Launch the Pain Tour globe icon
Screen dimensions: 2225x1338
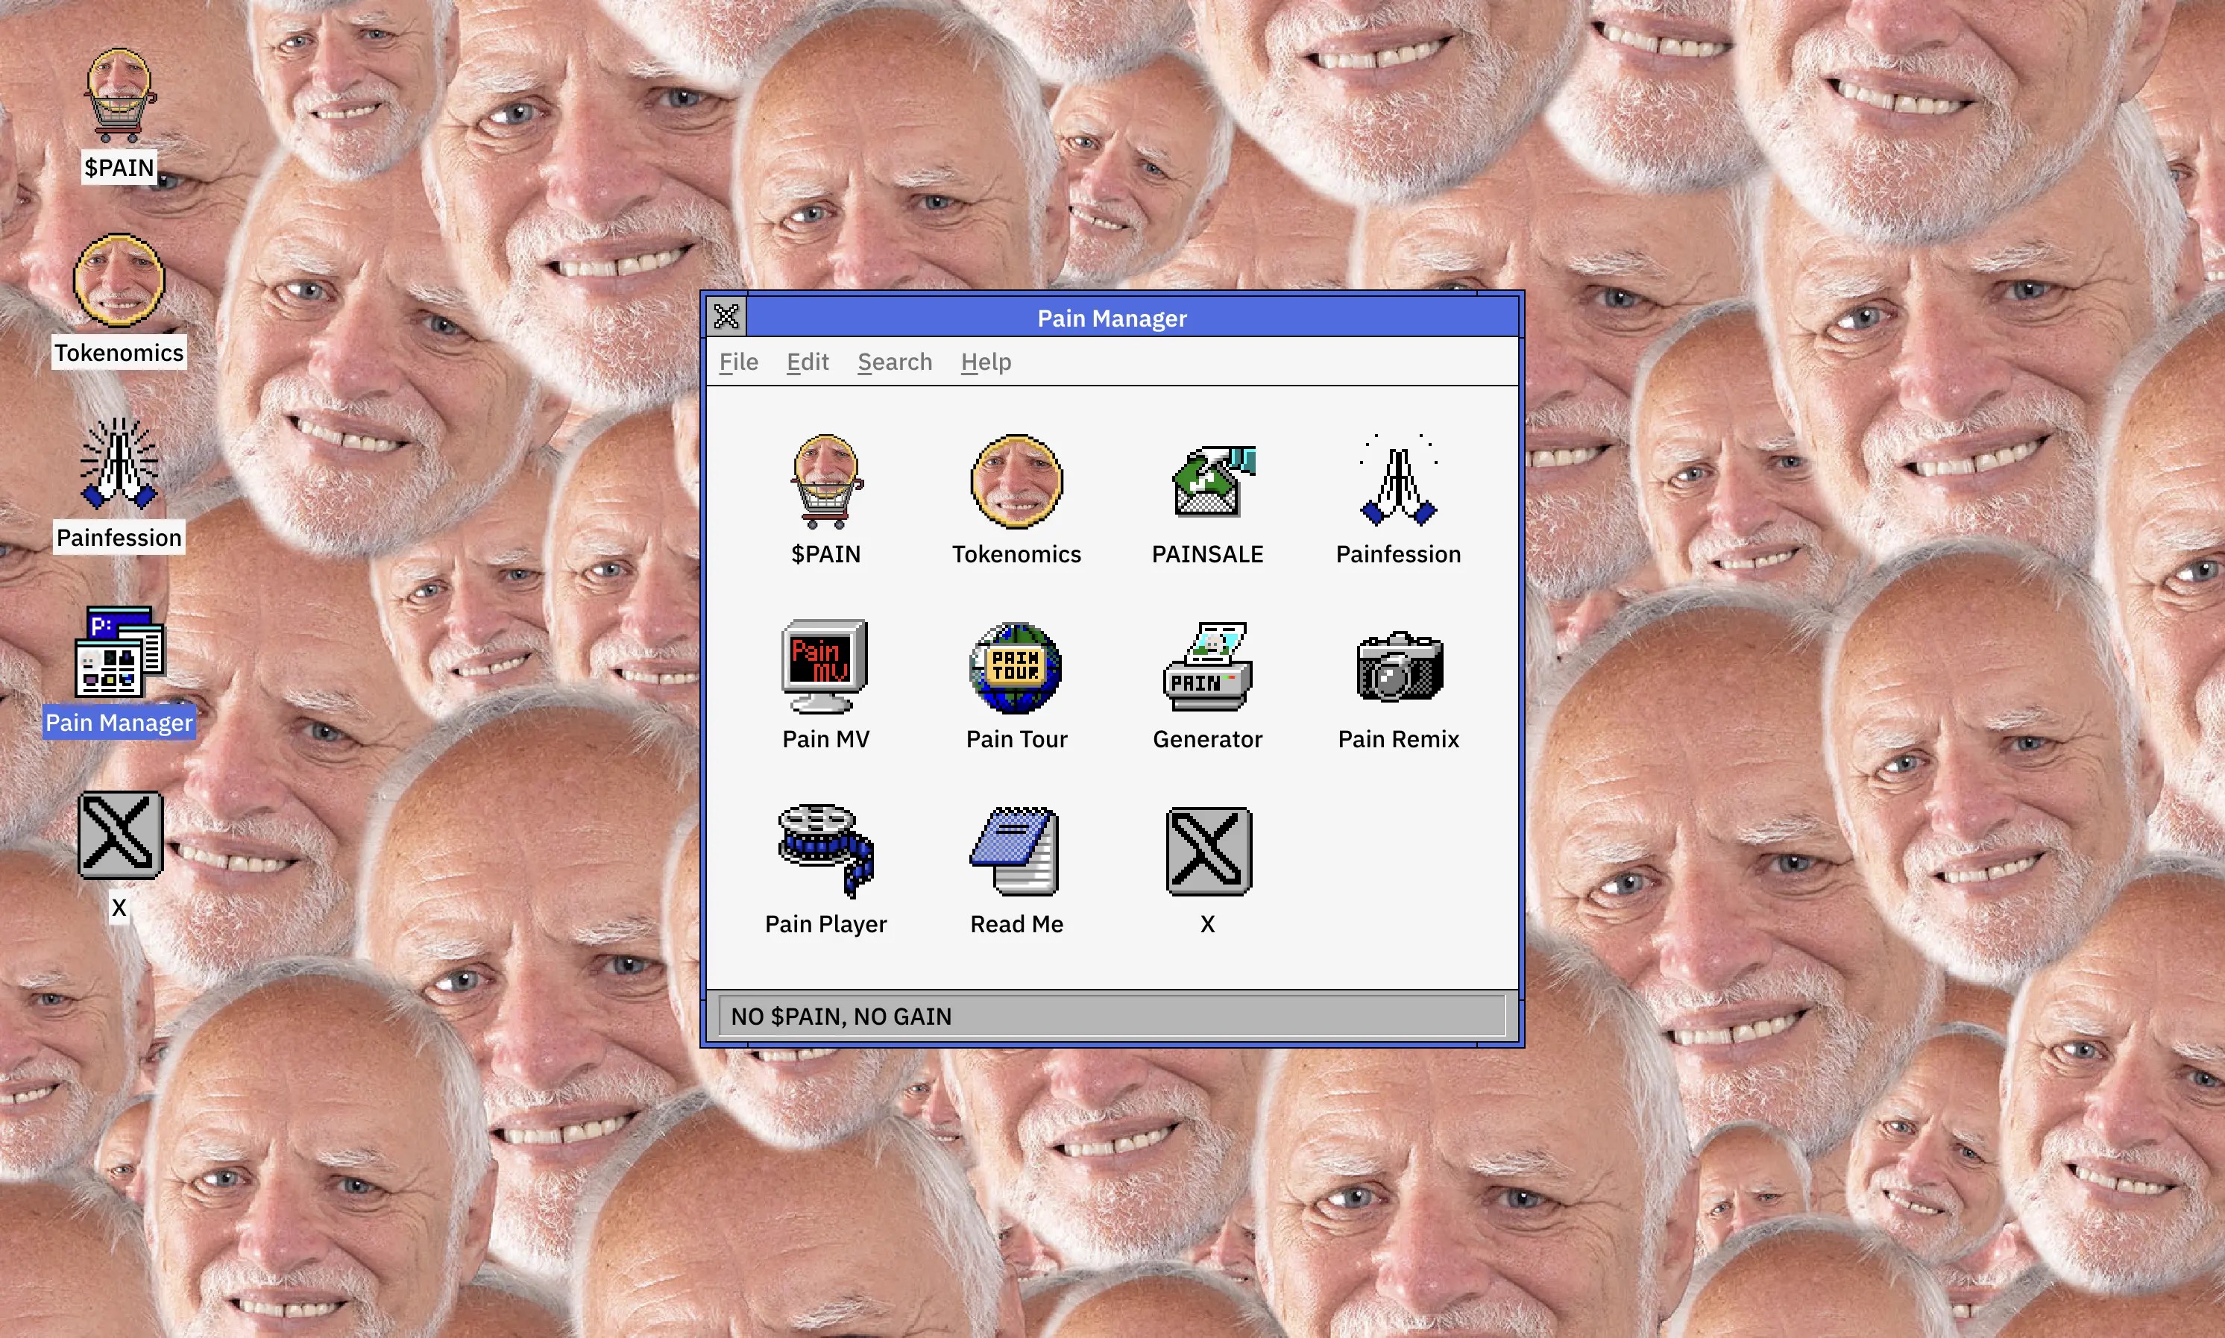pos(1016,668)
